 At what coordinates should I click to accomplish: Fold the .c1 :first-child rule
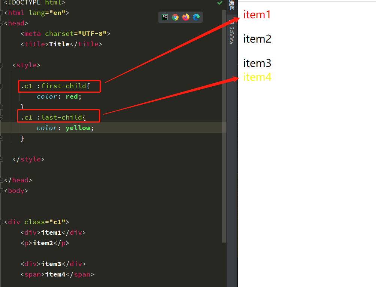[1, 86]
